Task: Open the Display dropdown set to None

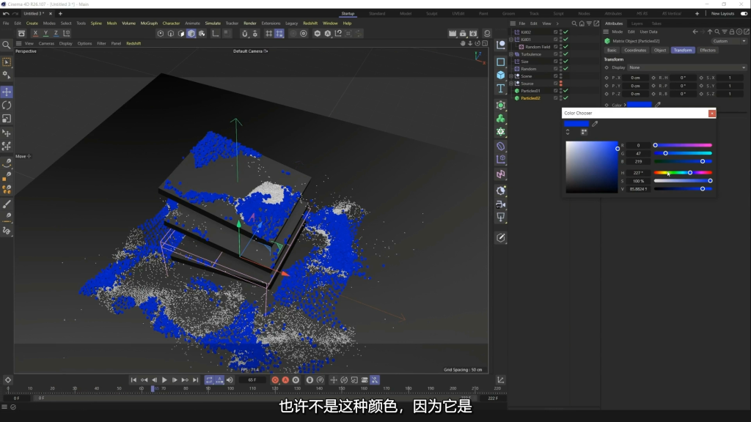Action: (x=686, y=67)
